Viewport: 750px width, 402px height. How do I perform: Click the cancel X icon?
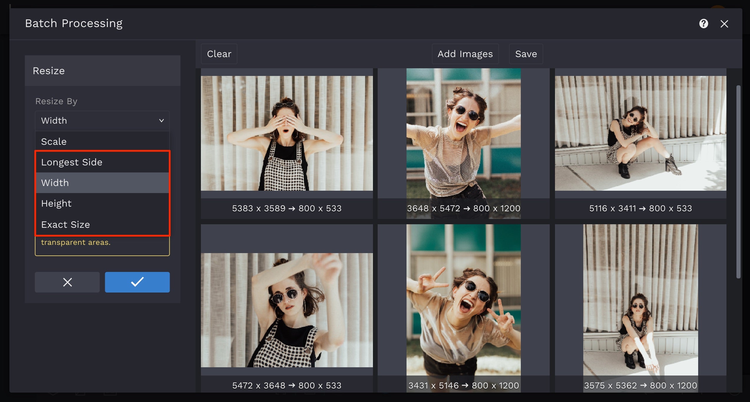click(x=67, y=282)
